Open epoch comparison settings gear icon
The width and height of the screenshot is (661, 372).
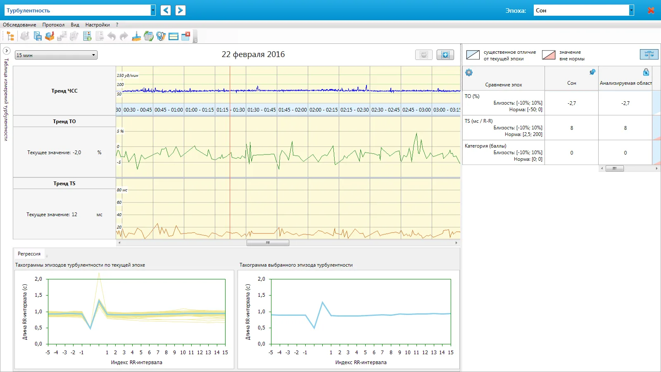[469, 73]
